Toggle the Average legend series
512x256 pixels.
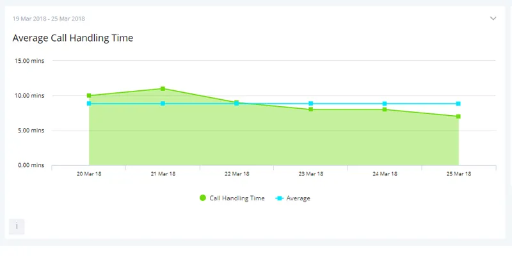coord(293,198)
